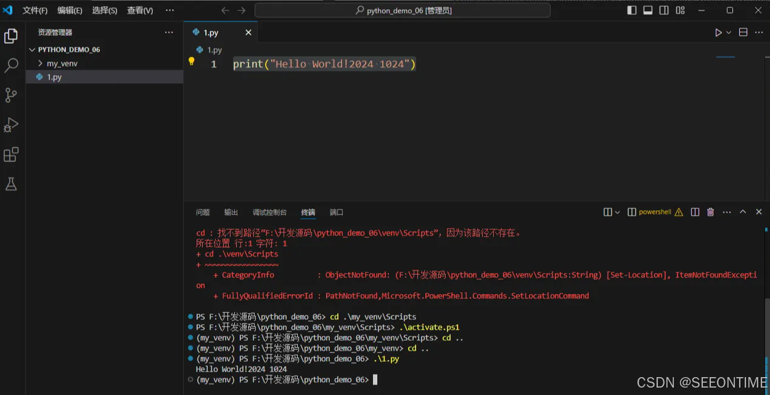Viewport: 770px width, 395px height.
Task: Open terminal panel more actions ellipsis
Action: [727, 212]
